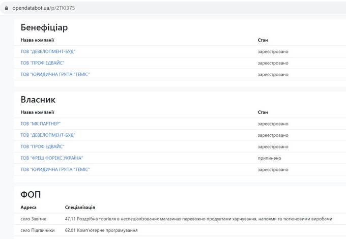This screenshot has height=239, width=346.
Task: Open the ТОВ "ФРЕШ ФОРЕКС УКРАЇНА" link
Action: pos(52,158)
